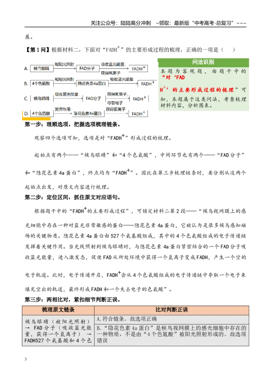The image size is (271, 384).
Task: Select answer option A label
Action: click(26, 69)
